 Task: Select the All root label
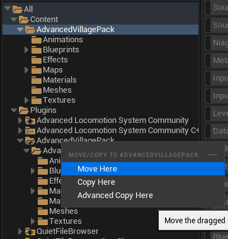[28, 9]
